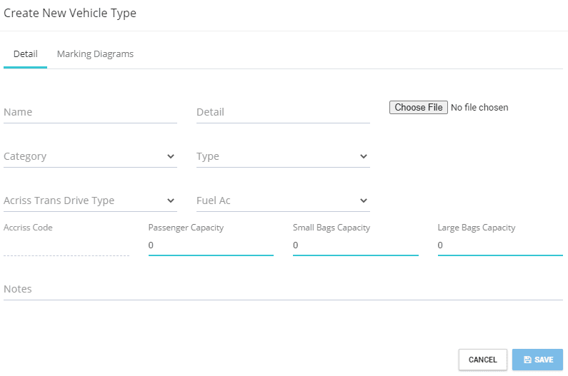Image resolution: width=568 pixels, height=376 pixels.
Task: Click the "No file chosen" label
Action: tap(479, 108)
